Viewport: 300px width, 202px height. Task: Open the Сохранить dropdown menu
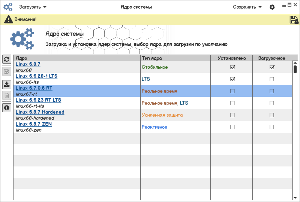(x=247, y=7)
